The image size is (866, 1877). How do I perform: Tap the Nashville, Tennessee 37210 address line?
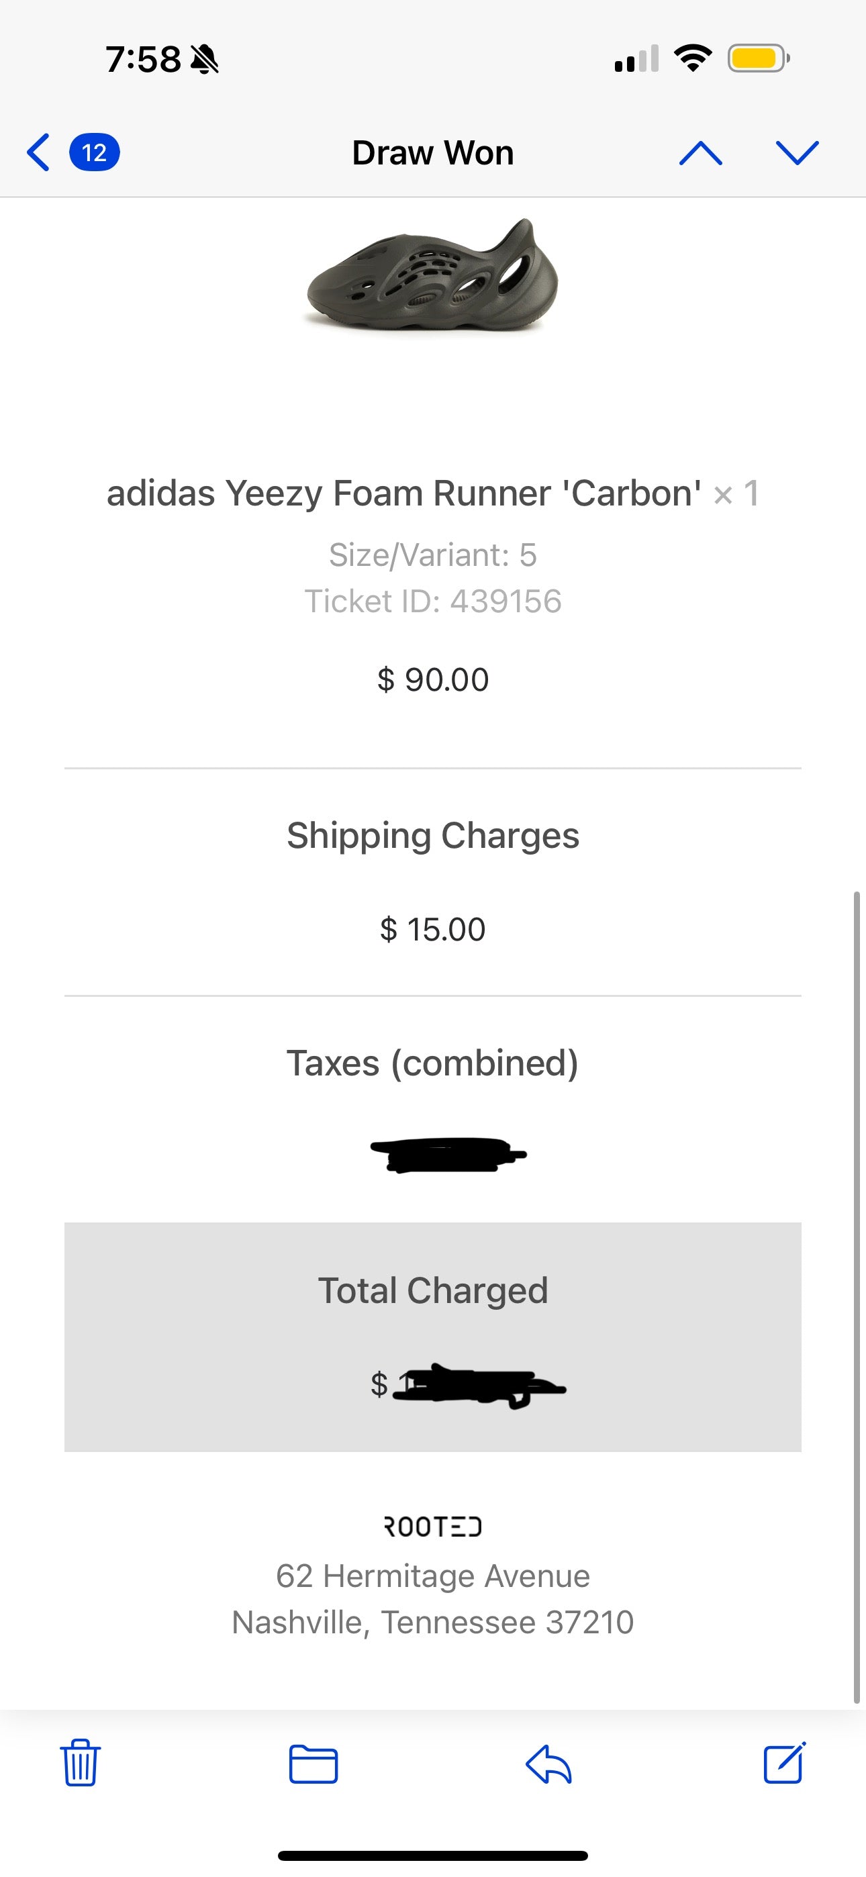coord(432,1623)
